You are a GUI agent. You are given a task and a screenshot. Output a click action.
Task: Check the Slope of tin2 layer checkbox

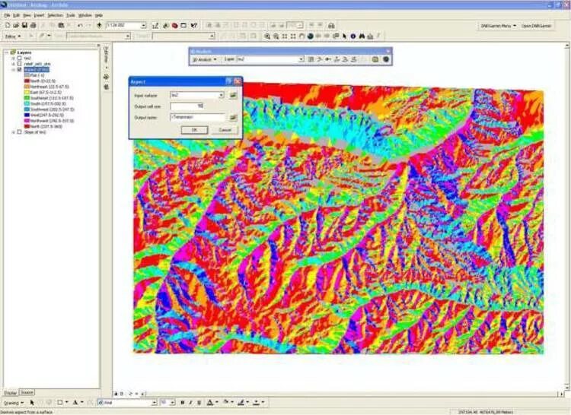coord(20,132)
